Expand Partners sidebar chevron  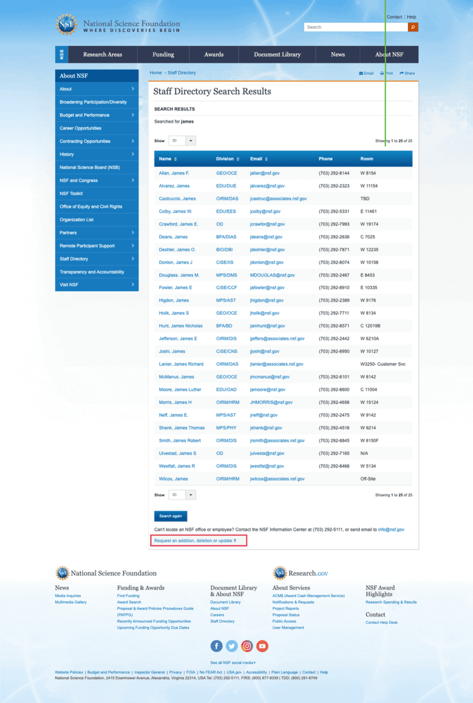133,233
